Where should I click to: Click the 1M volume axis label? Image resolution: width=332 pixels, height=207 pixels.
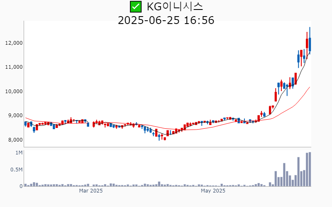[19, 153]
